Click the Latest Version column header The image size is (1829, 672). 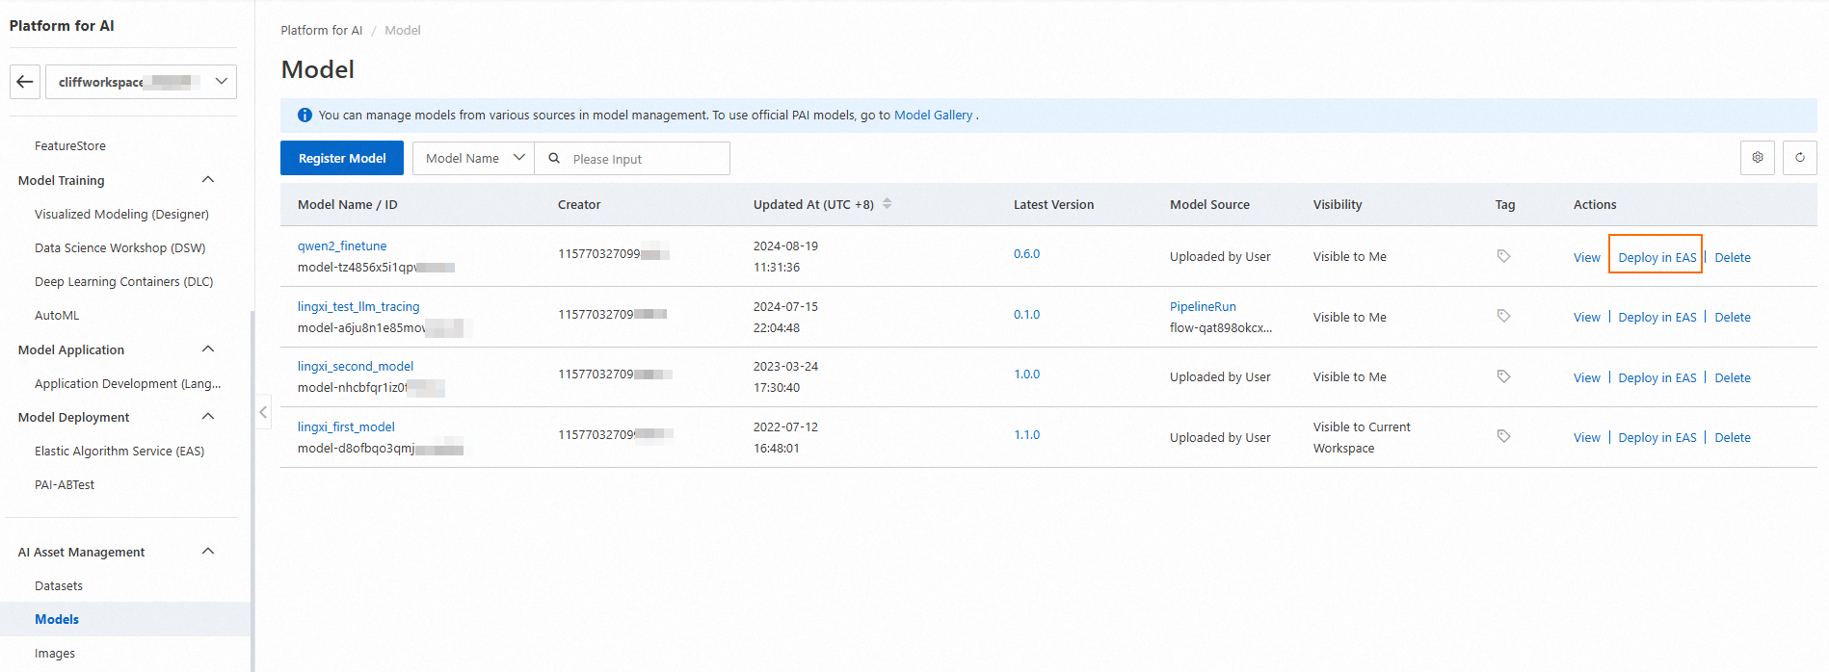point(1053,204)
